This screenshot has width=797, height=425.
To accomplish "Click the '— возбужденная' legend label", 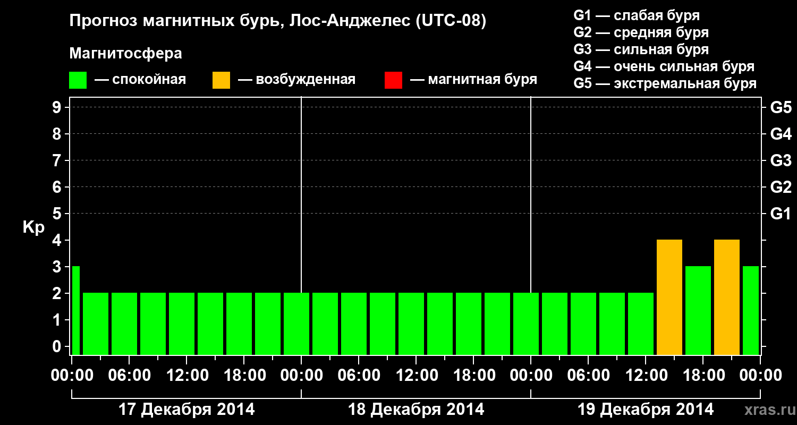I will click(296, 80).
